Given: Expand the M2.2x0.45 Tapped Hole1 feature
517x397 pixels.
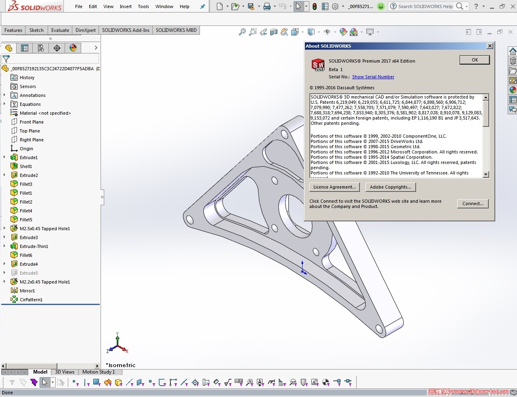Looking at the screenshot, I should coord(4,282).
